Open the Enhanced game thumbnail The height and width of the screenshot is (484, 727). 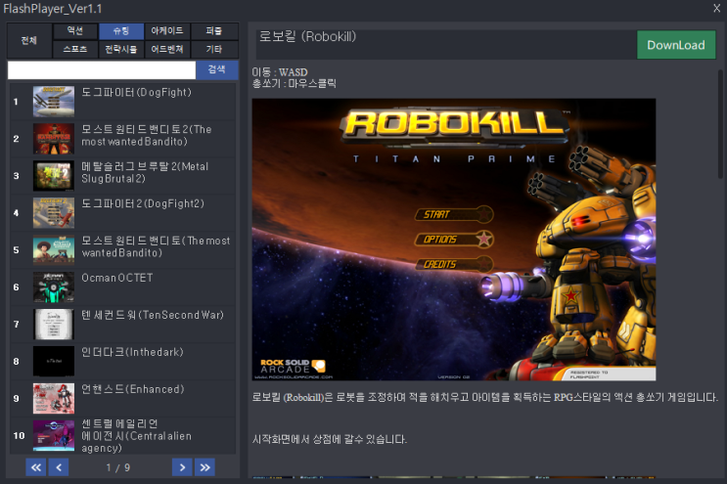tap(53, 398)
